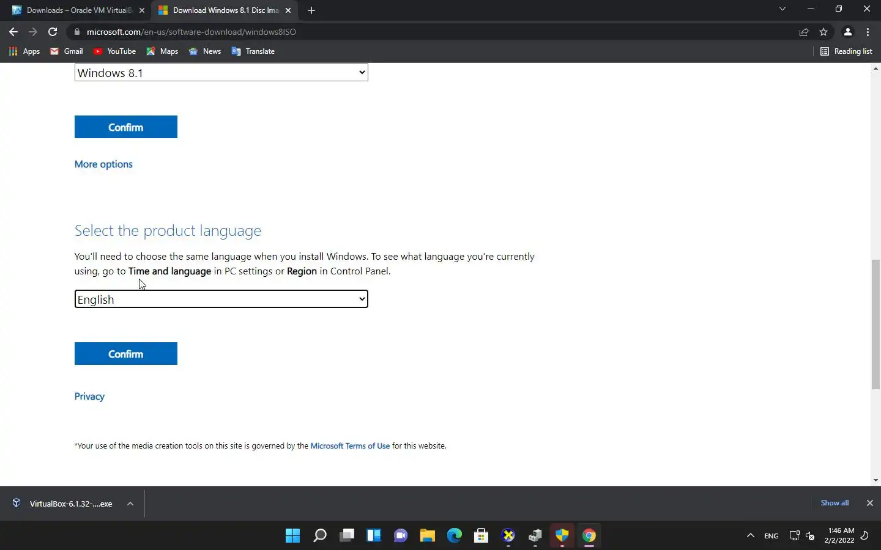
Task: Open Windows taskbar search
Action: point(319,536)
